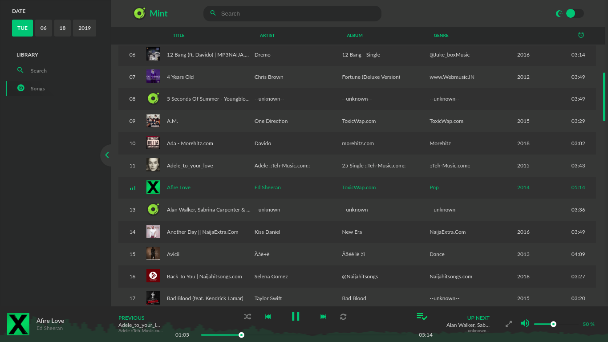Click the TUE date box
Image resolution: width=608 pixels, height=342 pixels.
pos(22,28)
